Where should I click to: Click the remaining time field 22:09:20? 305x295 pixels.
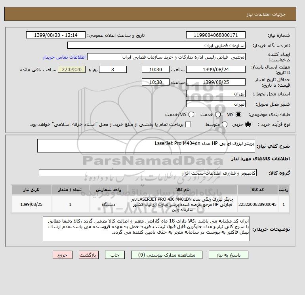[x=72, y=69]
